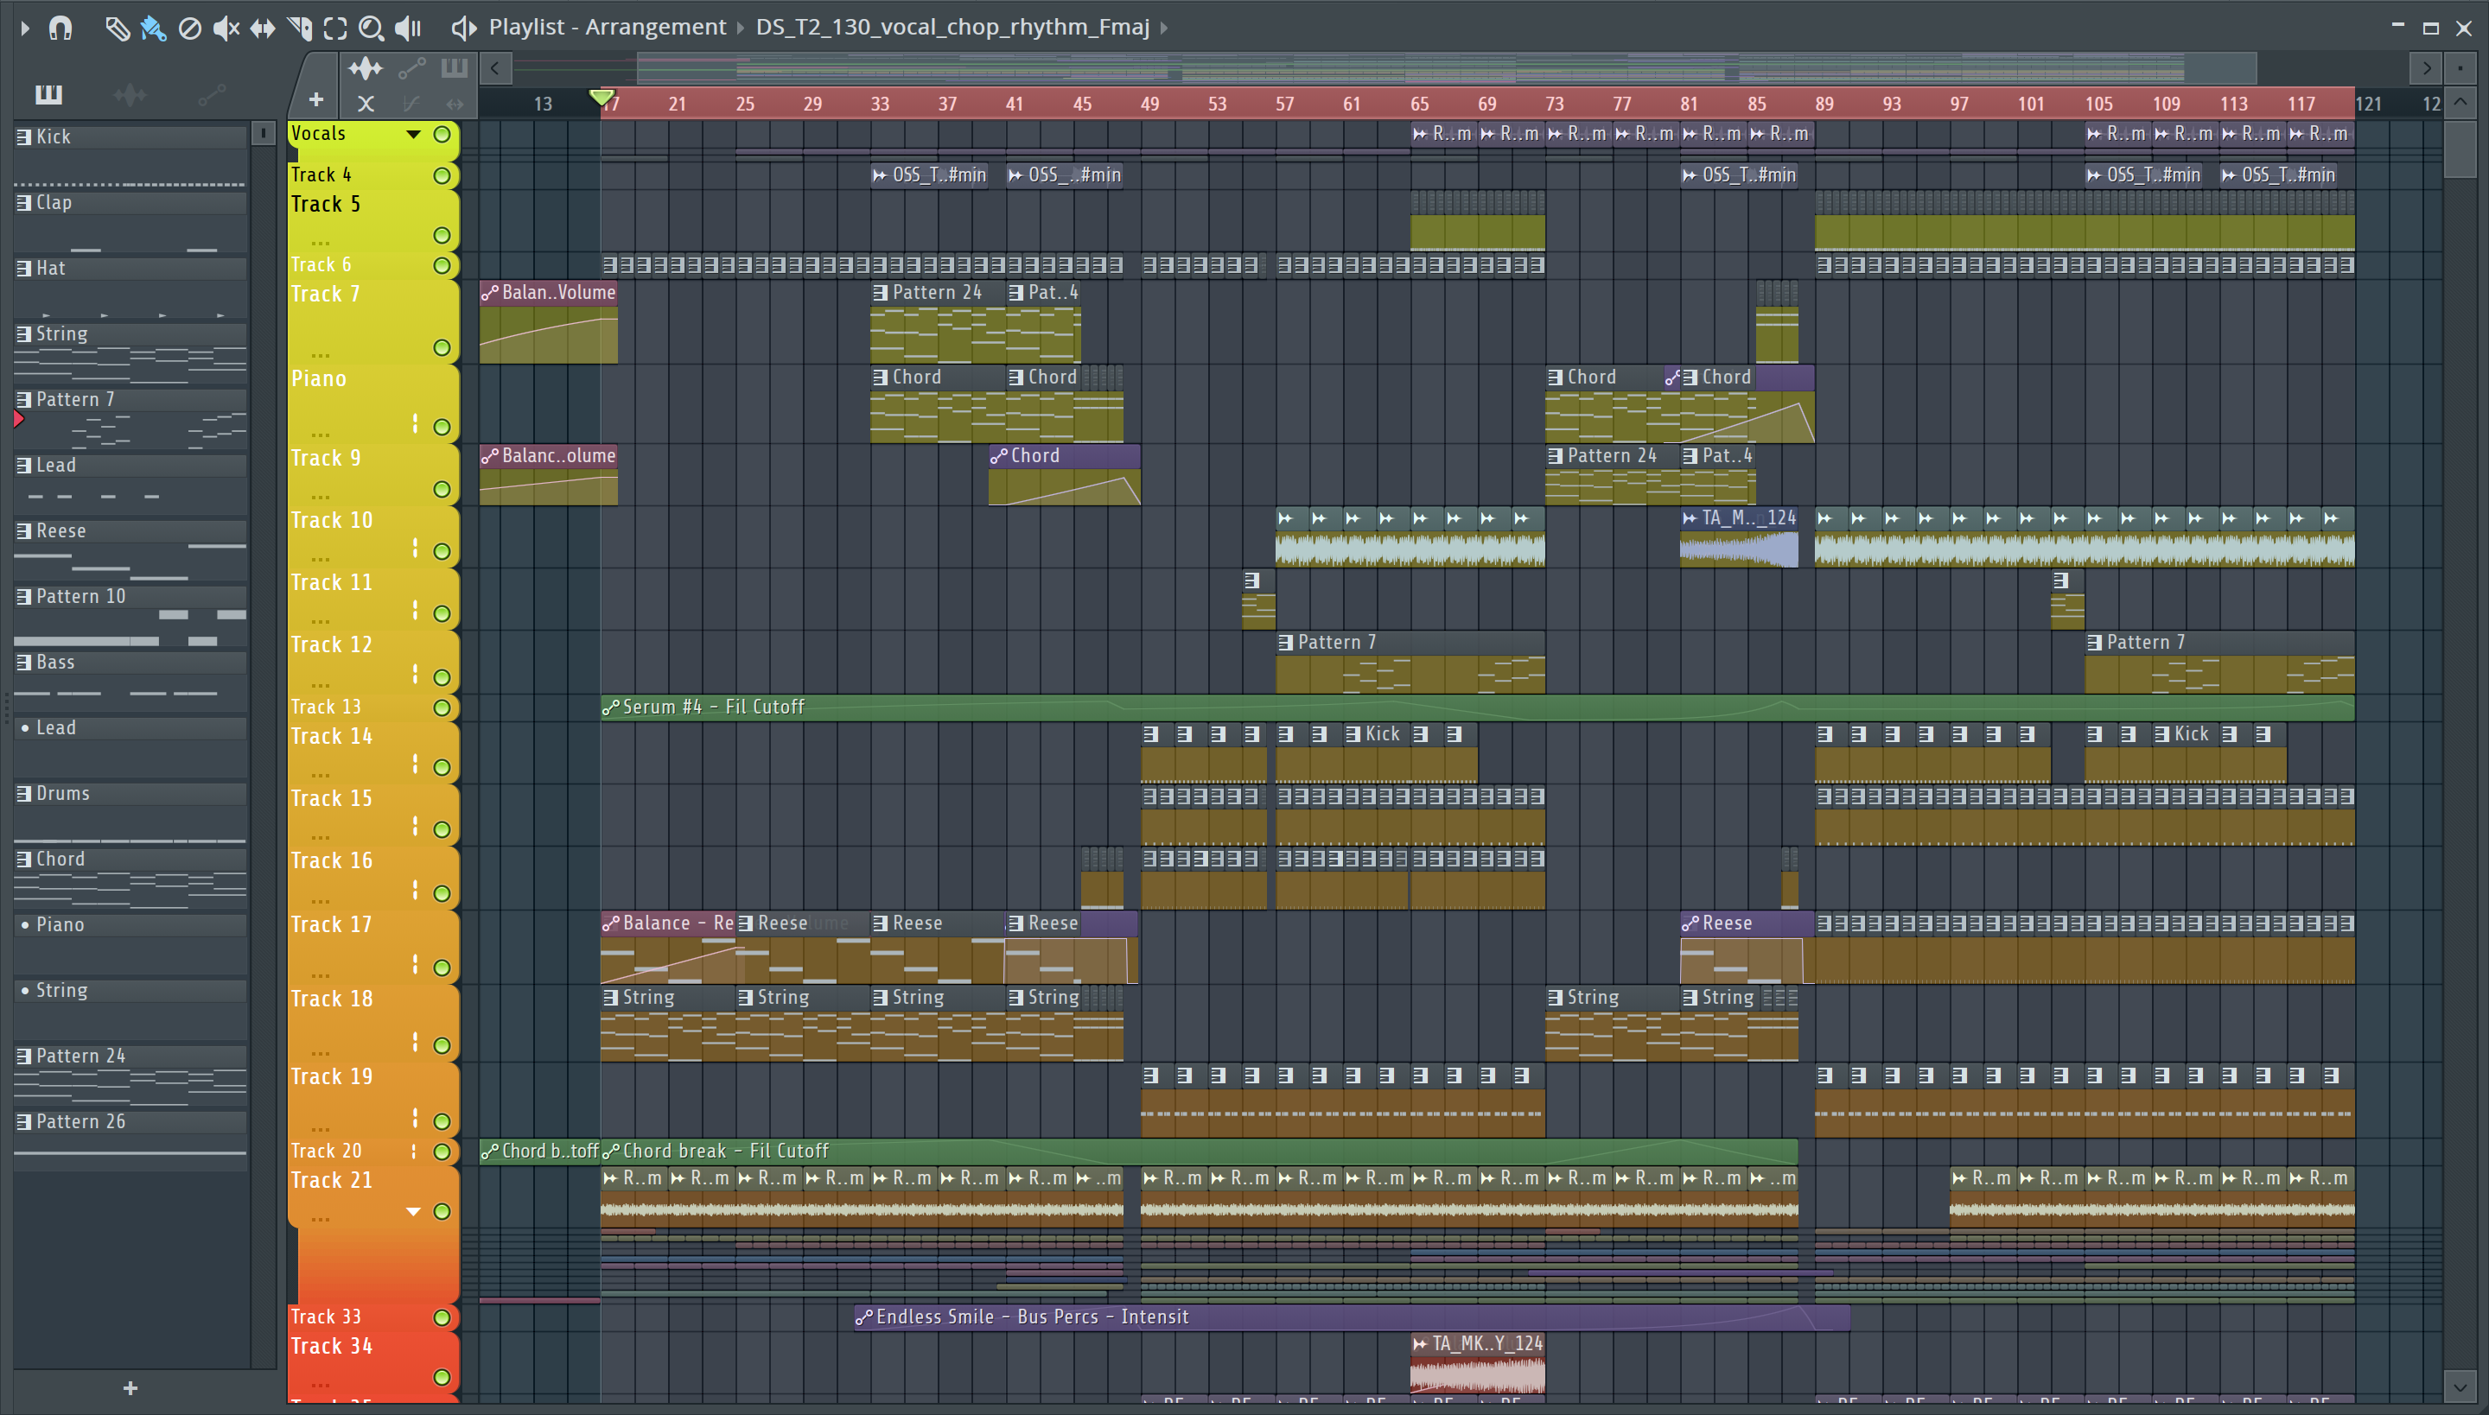Mute Track 5
Screen dimensions: 2489x1415
[x=442, y=235]
